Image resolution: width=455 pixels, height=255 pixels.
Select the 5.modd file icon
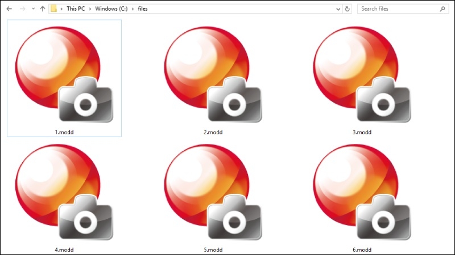coord(213,192)
